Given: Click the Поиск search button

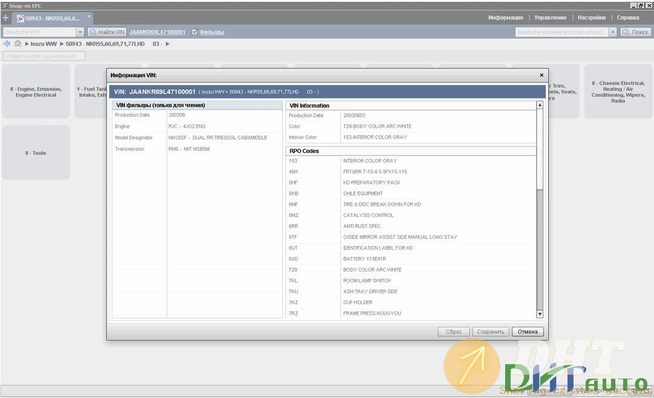Looking at the screenshot, I should [636, 32].
